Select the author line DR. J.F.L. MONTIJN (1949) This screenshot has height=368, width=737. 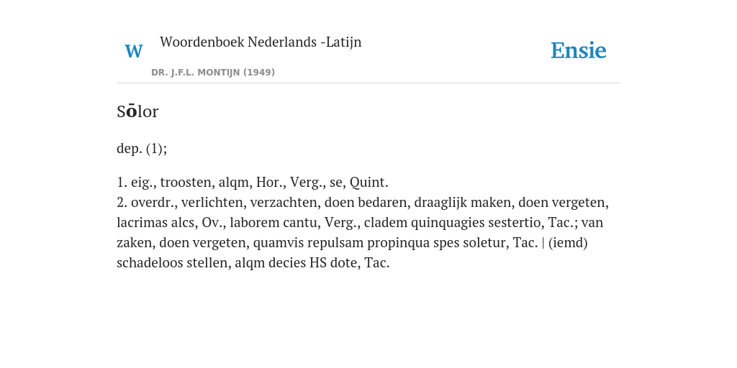(x=213, y=73)
